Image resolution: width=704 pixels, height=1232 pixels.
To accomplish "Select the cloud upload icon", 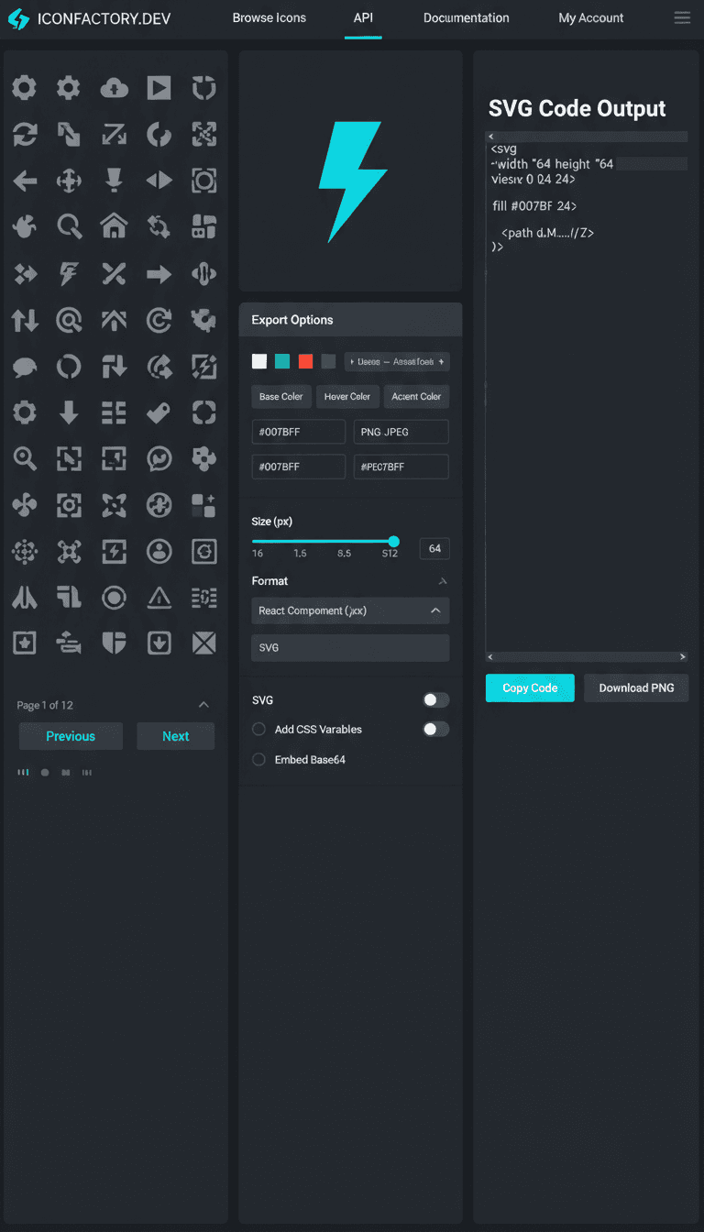I will pos(114,88).
